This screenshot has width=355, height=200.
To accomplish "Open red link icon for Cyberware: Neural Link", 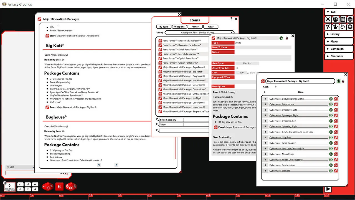I will [336, 154].
